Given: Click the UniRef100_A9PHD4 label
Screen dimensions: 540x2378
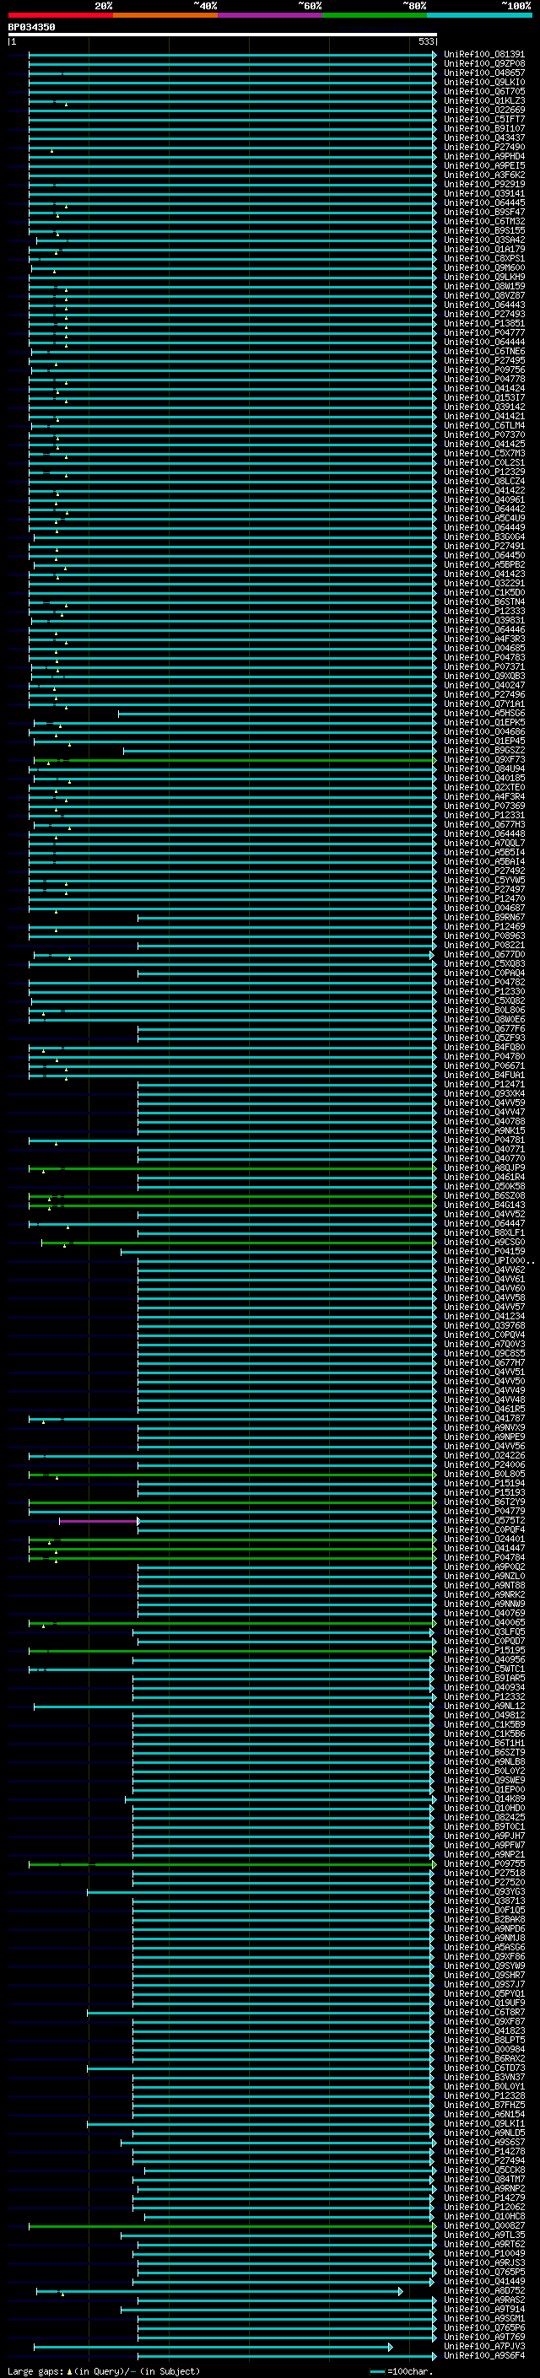Looking at the screenshot, I should click(484, 156).
